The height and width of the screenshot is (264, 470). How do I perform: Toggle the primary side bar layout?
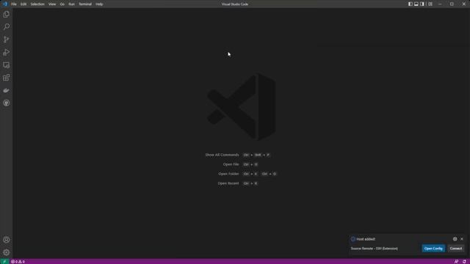click(411, 4)
